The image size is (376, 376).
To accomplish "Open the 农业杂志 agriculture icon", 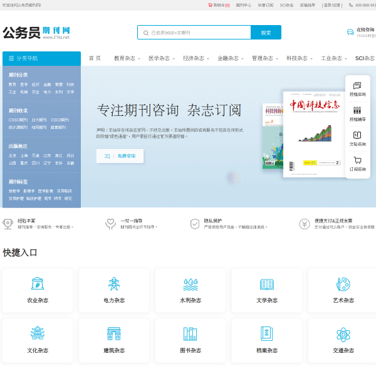I will coord(38,284).
